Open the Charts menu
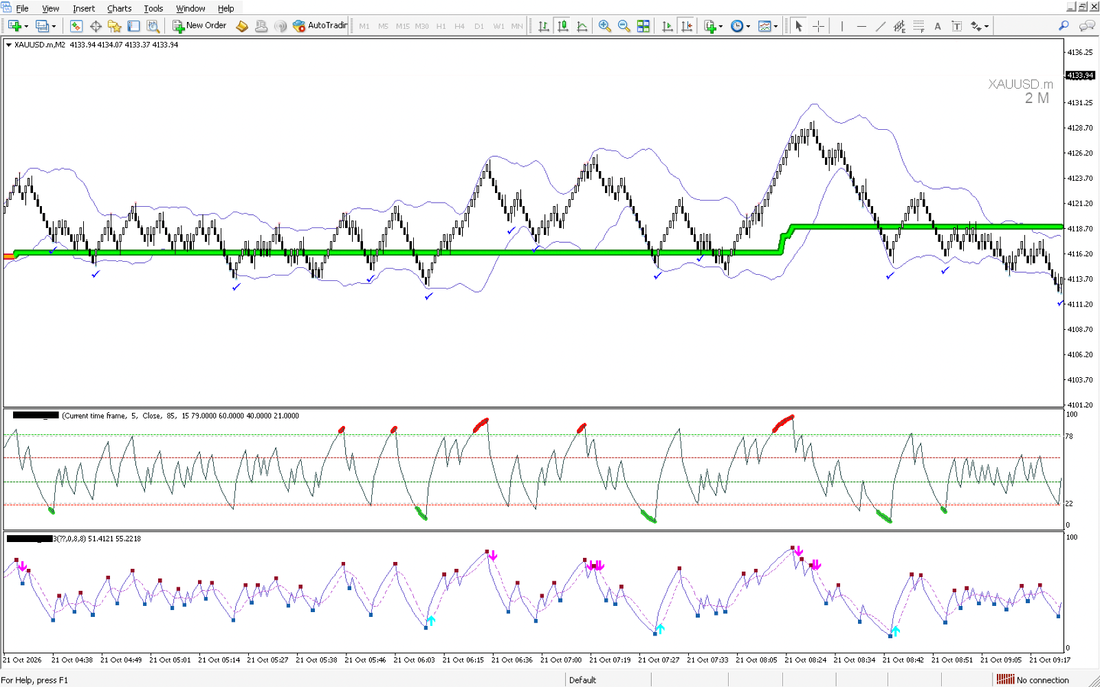Image resolution: width=1100 pixels, height=687 pixels. tap(120, 8)
